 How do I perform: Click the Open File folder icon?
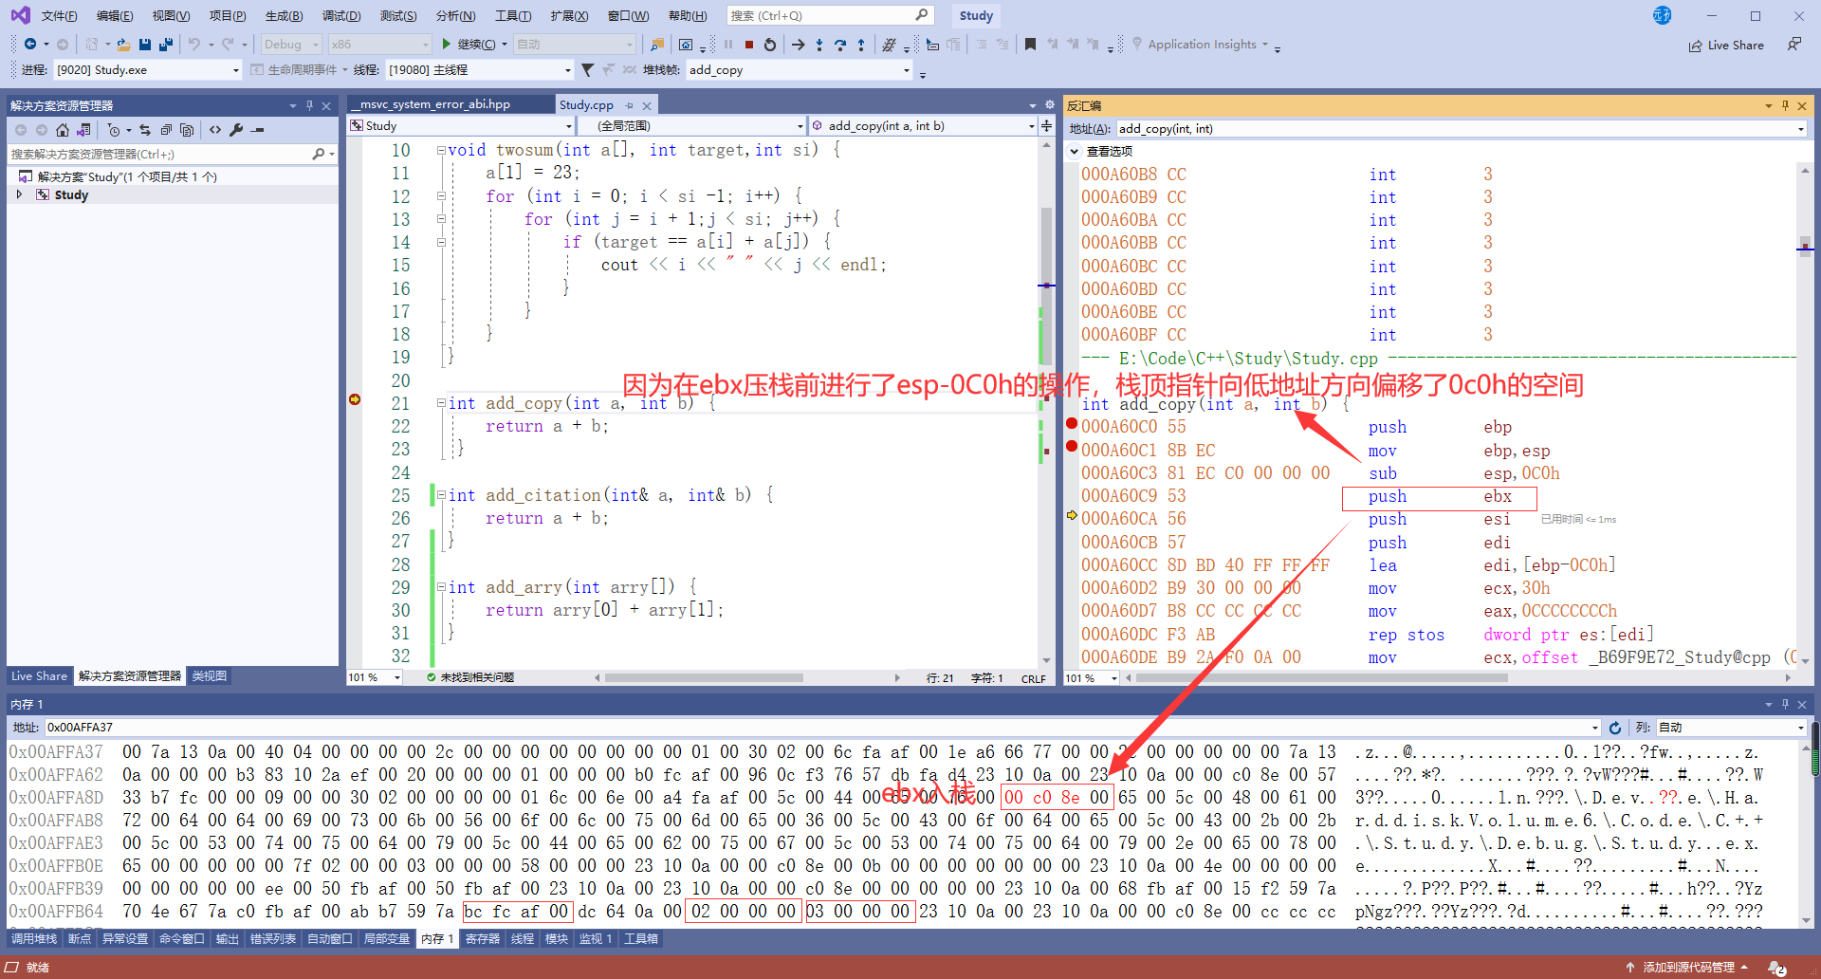coord(123,44)
